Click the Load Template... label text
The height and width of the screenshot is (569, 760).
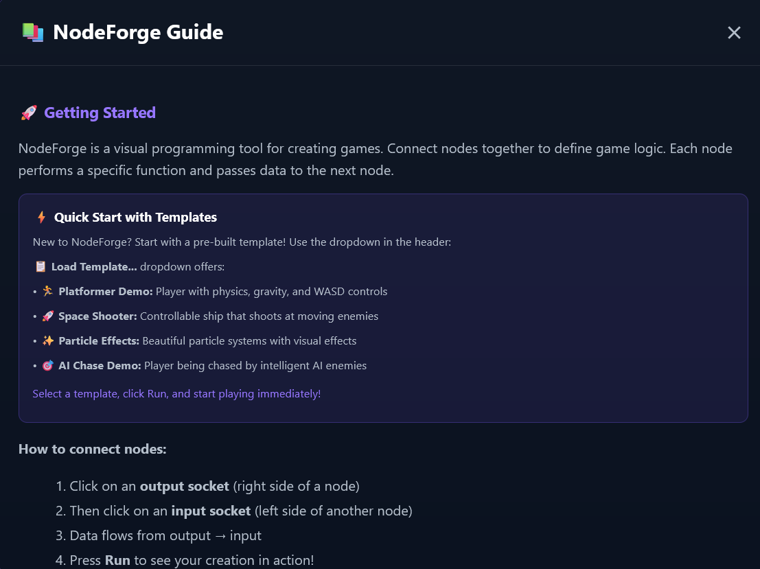coord(94,267)
